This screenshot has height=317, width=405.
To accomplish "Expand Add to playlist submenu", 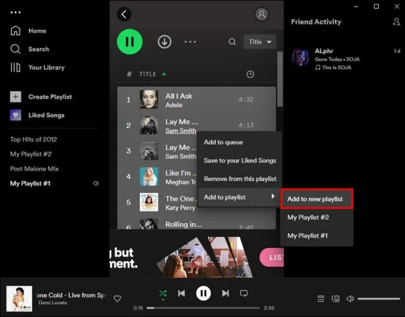I will [239, 197].
